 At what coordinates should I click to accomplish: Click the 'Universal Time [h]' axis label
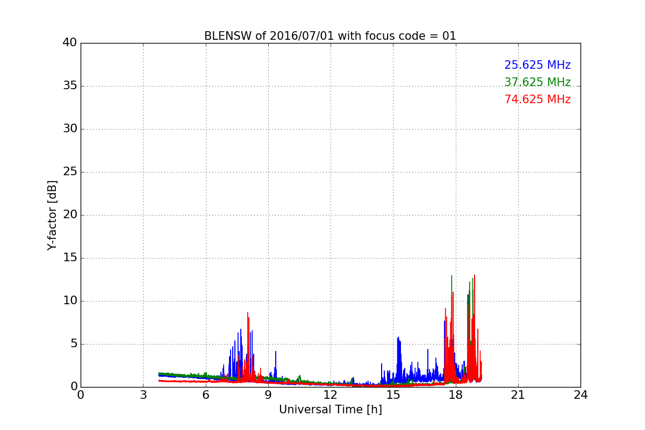click(331, 410)
